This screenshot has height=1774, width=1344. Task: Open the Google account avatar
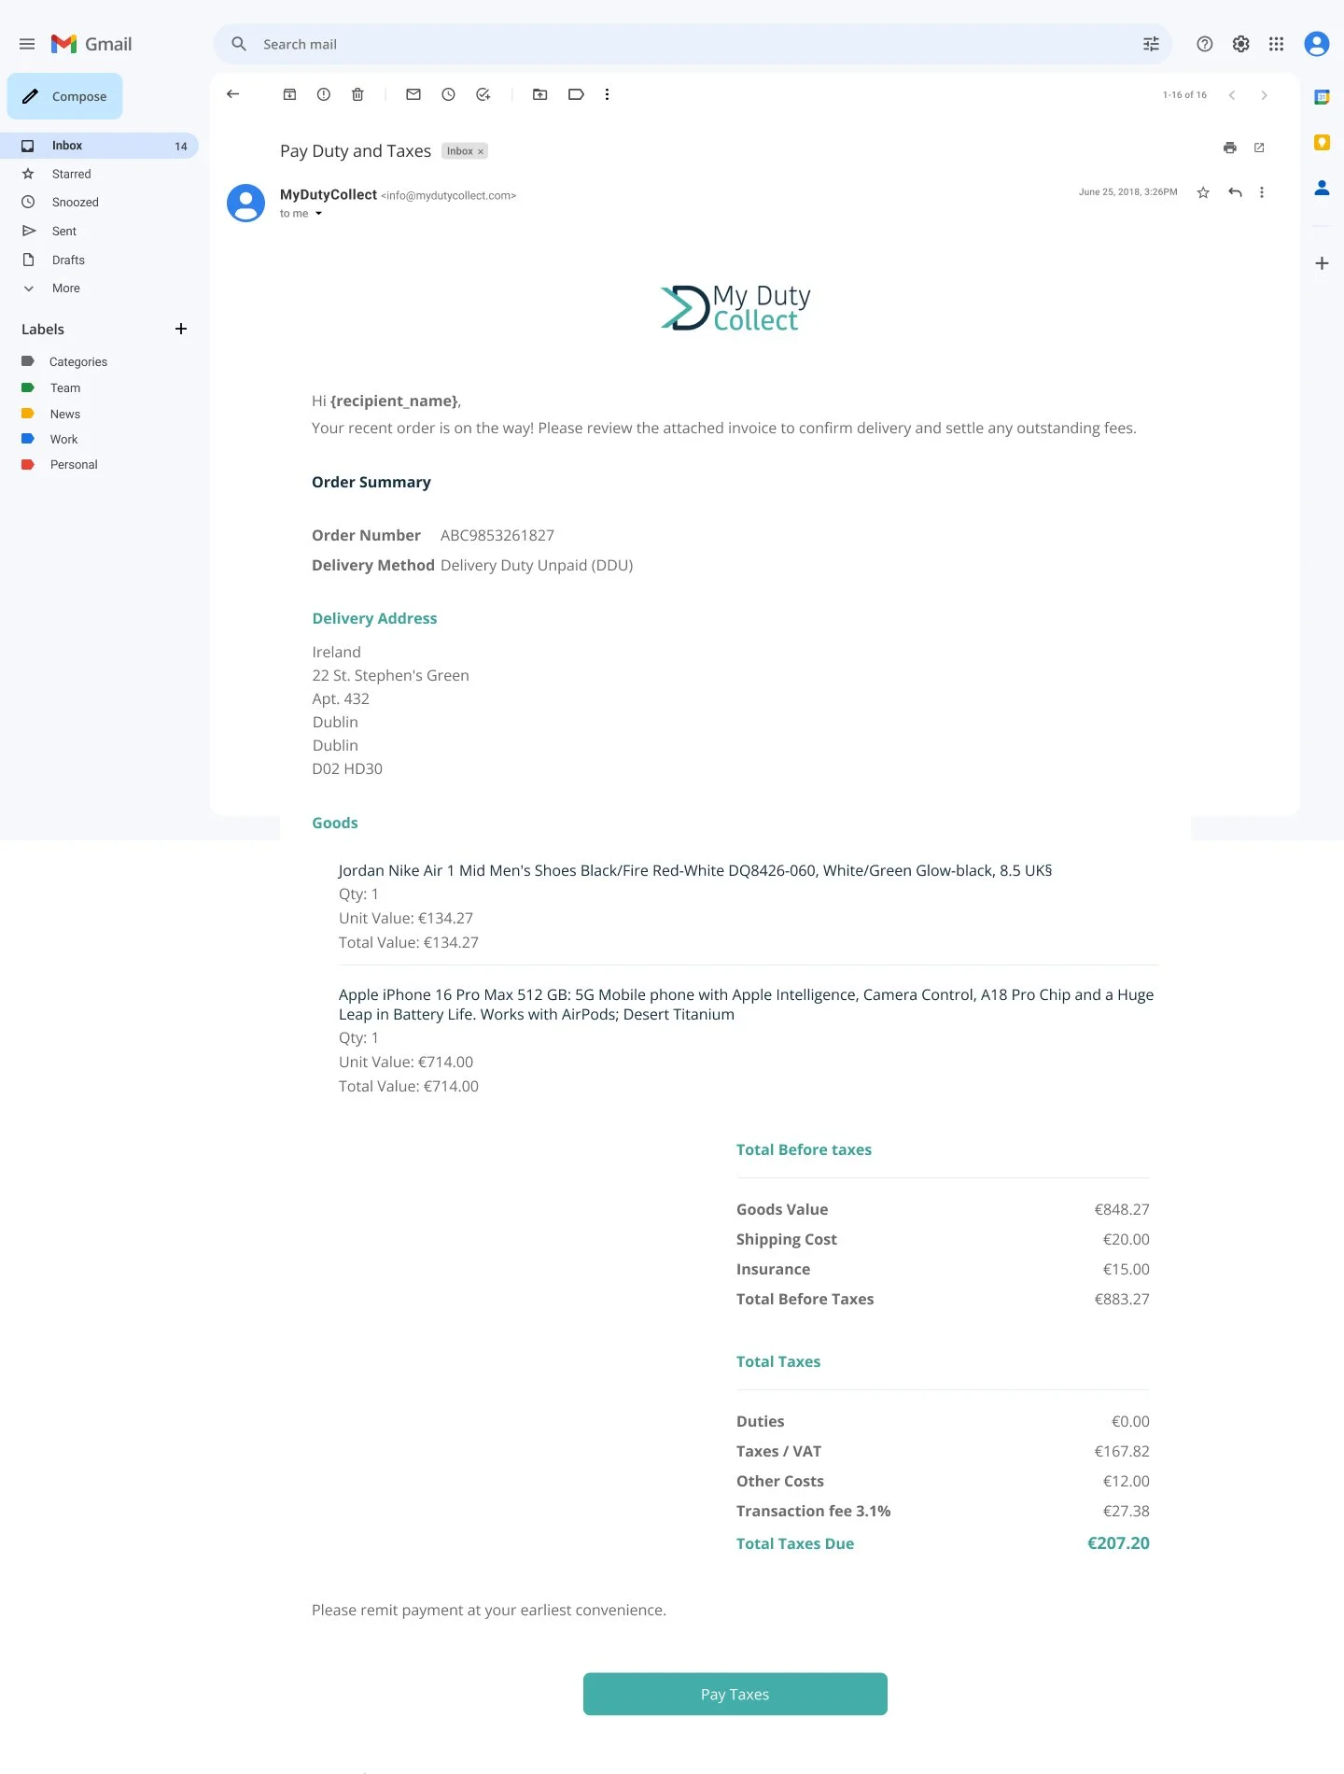click(1316, 44)
